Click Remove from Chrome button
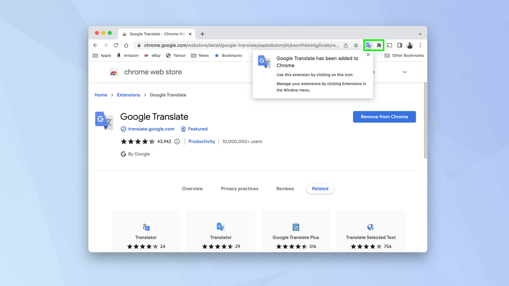 [x=384, y=117]
